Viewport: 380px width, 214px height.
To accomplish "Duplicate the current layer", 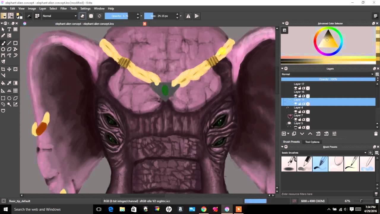I will 294,134.
